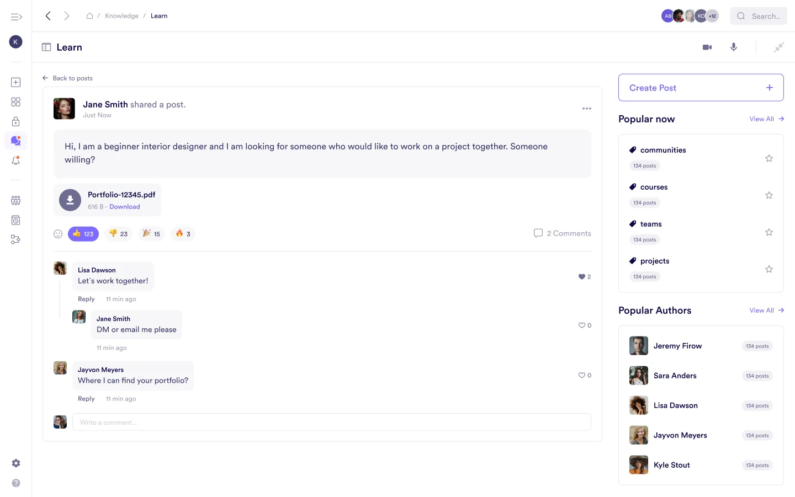
Task: Click the lock icon in the sidebar
Action: click(x=15, y=121)
